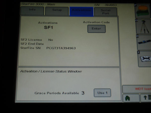Image resolution: width=151 pixels, height=113 pixels.
Task: Click Use 1 grace period button
Action: tap(102, 93)
